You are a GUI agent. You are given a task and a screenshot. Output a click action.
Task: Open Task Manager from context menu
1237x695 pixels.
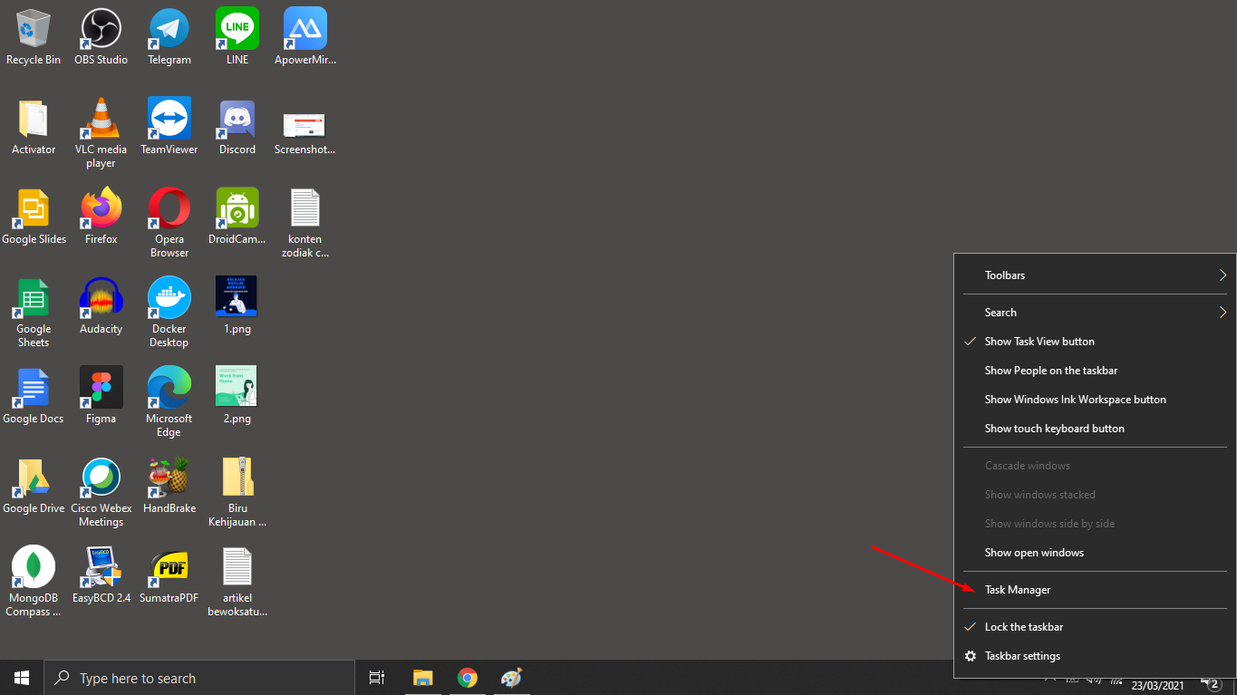point(1095,589)
